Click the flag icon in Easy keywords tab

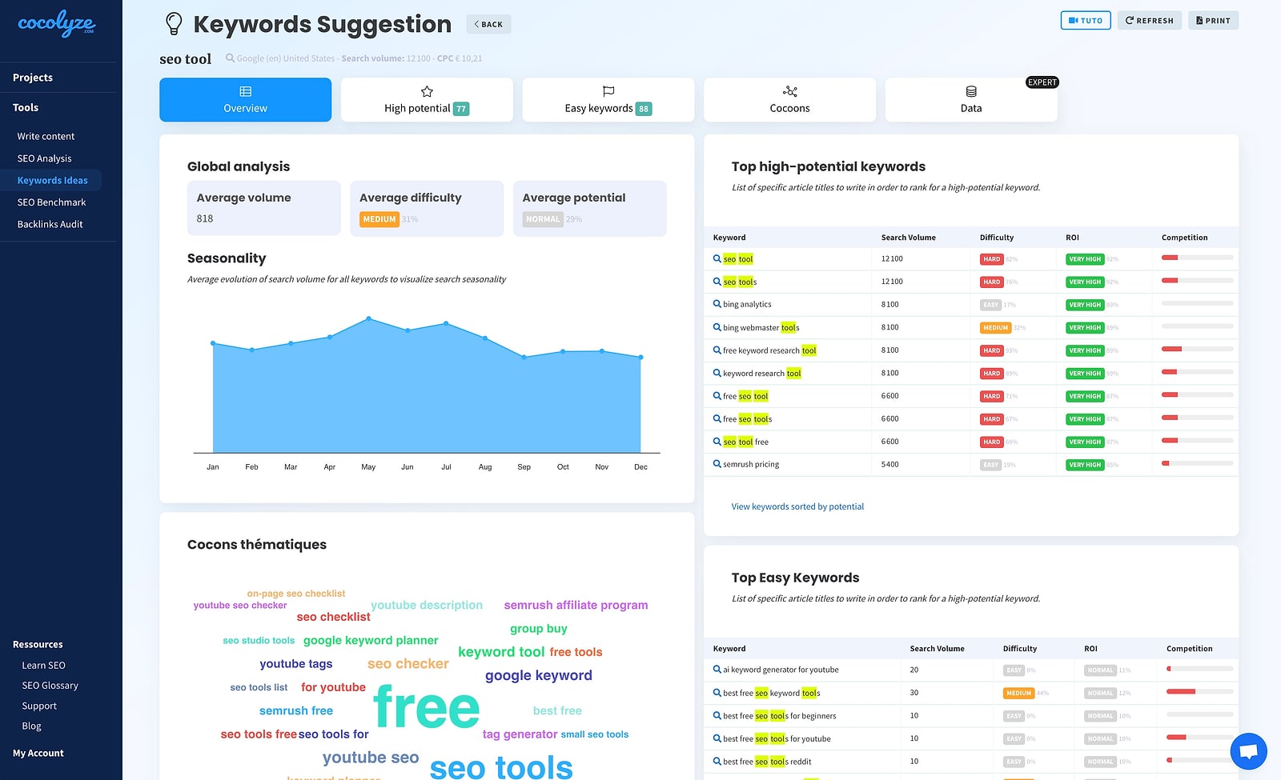[608, 91]
